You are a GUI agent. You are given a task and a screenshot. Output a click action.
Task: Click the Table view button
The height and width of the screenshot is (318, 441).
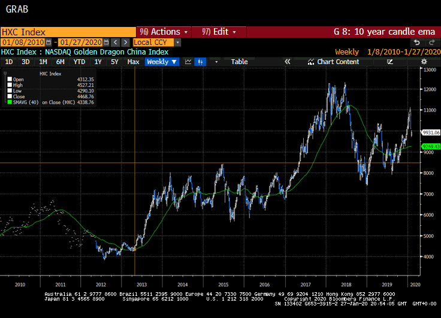(239, 62)
